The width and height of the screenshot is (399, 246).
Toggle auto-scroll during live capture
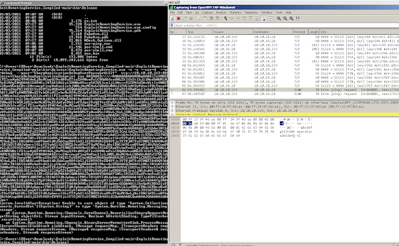[x=264, y=19]
